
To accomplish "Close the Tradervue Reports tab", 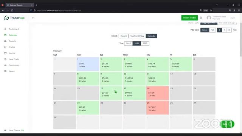I will 32,5.
